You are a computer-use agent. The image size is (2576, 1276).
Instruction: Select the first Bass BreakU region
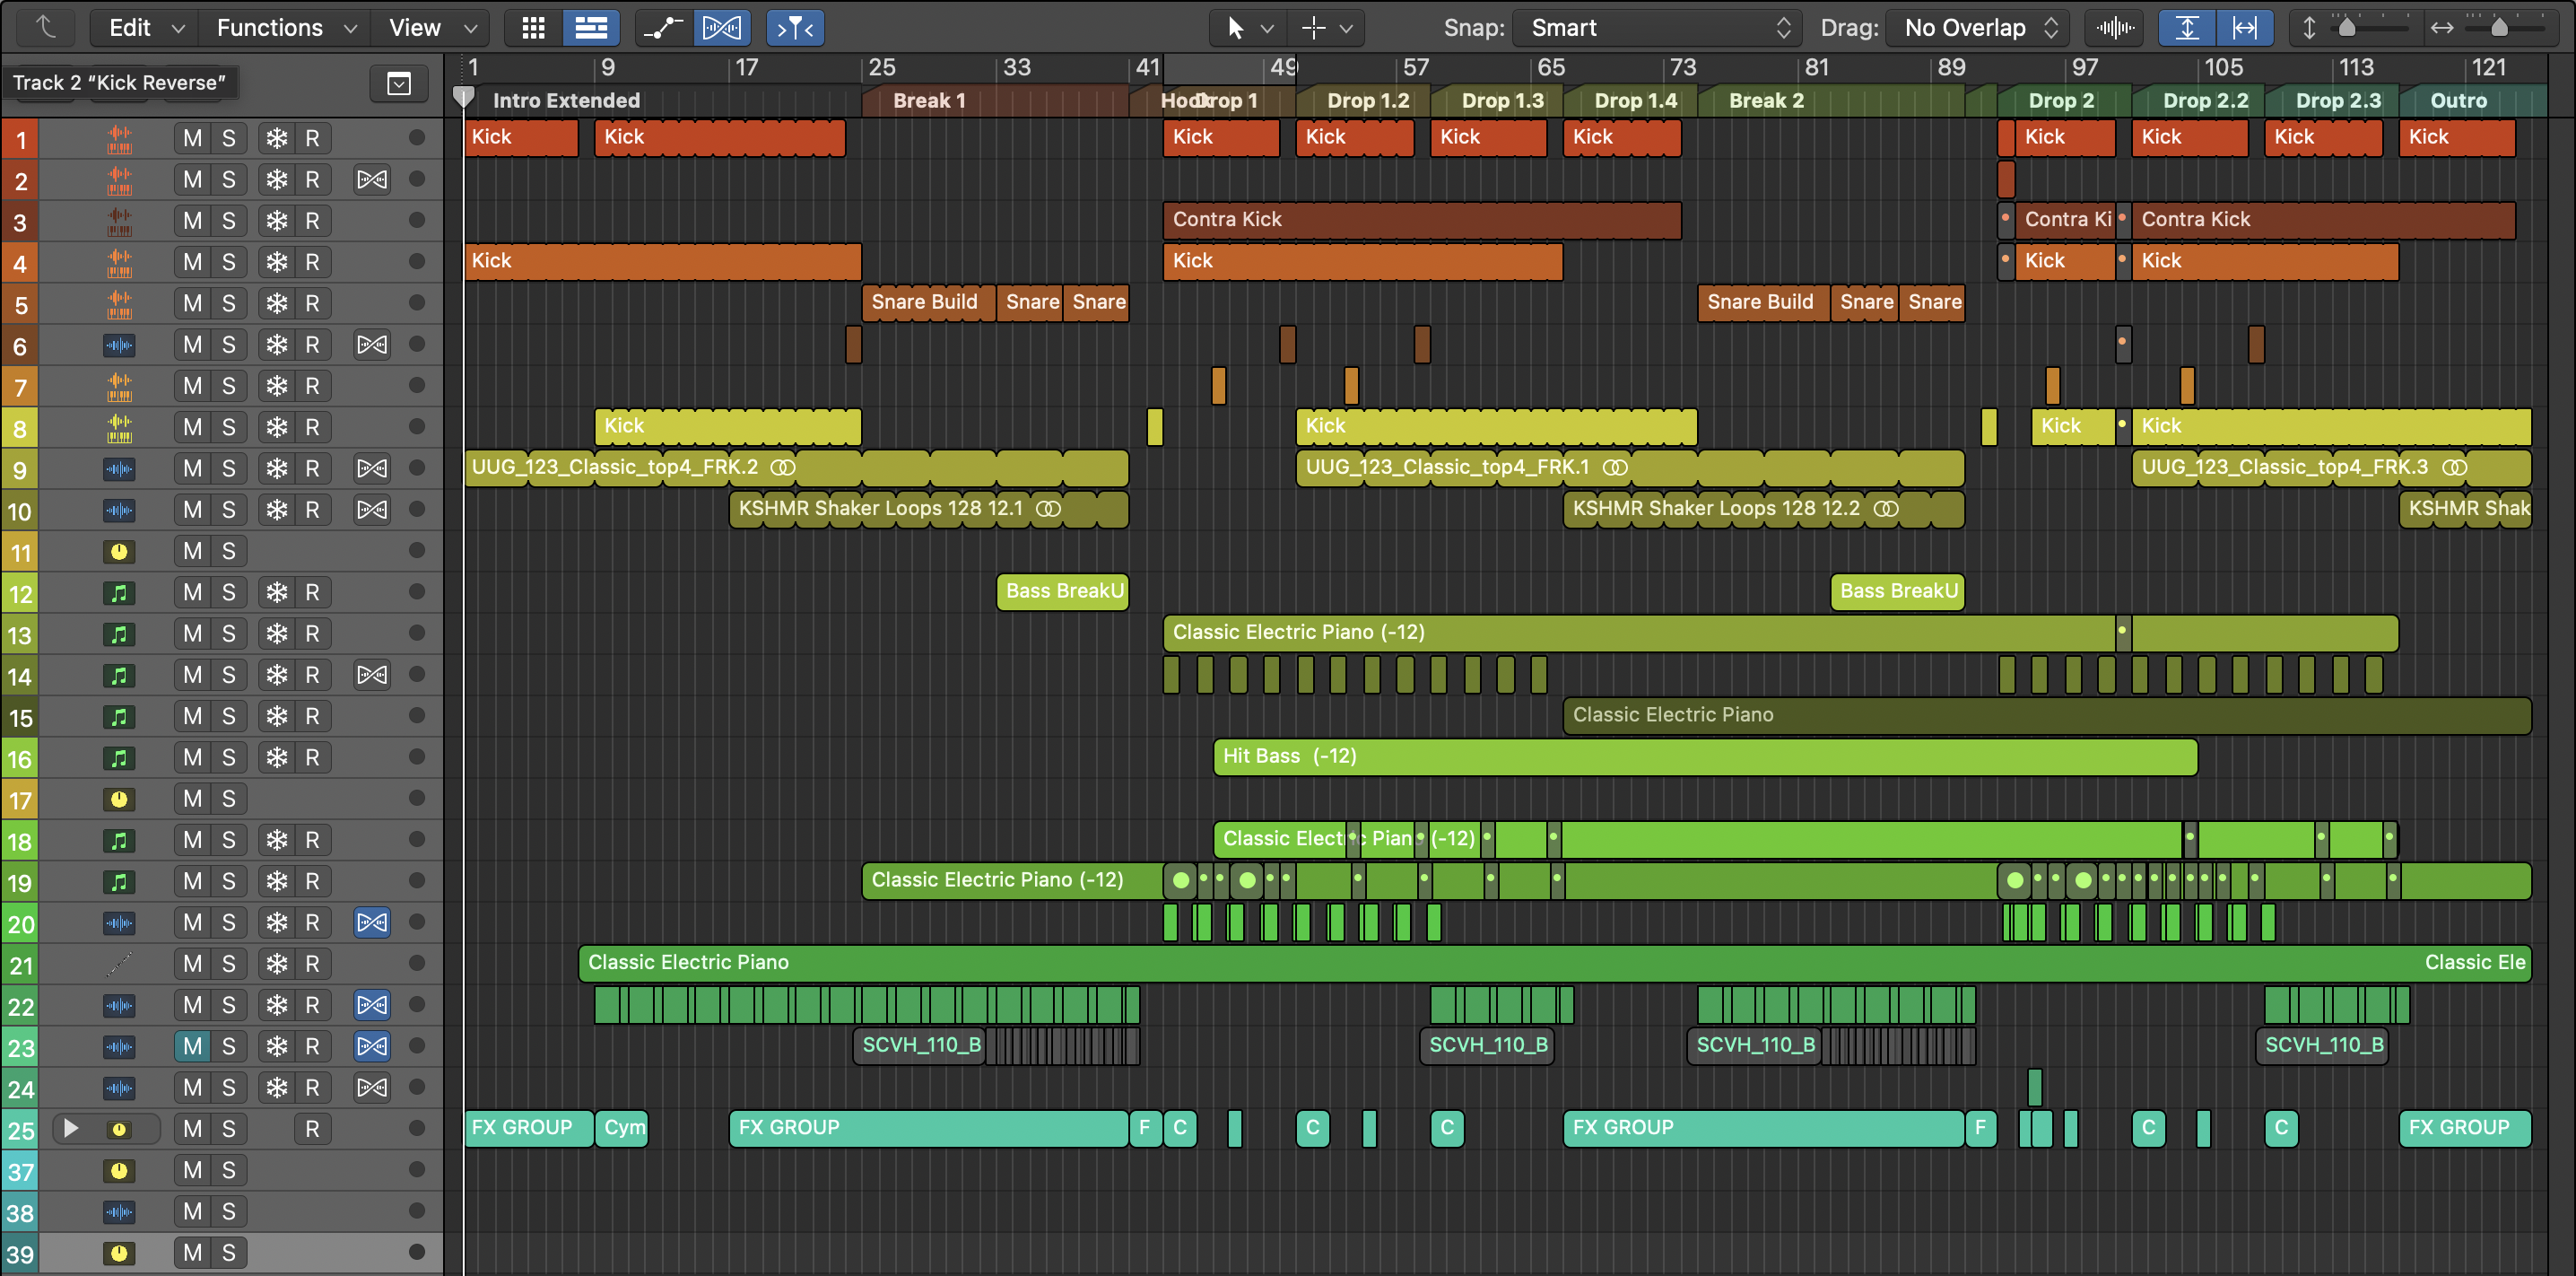1062,591
